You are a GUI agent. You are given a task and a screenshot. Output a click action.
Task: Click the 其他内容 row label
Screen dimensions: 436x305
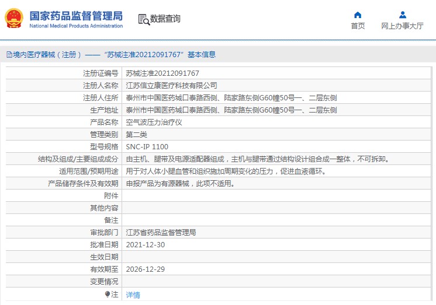pos(104,208)
